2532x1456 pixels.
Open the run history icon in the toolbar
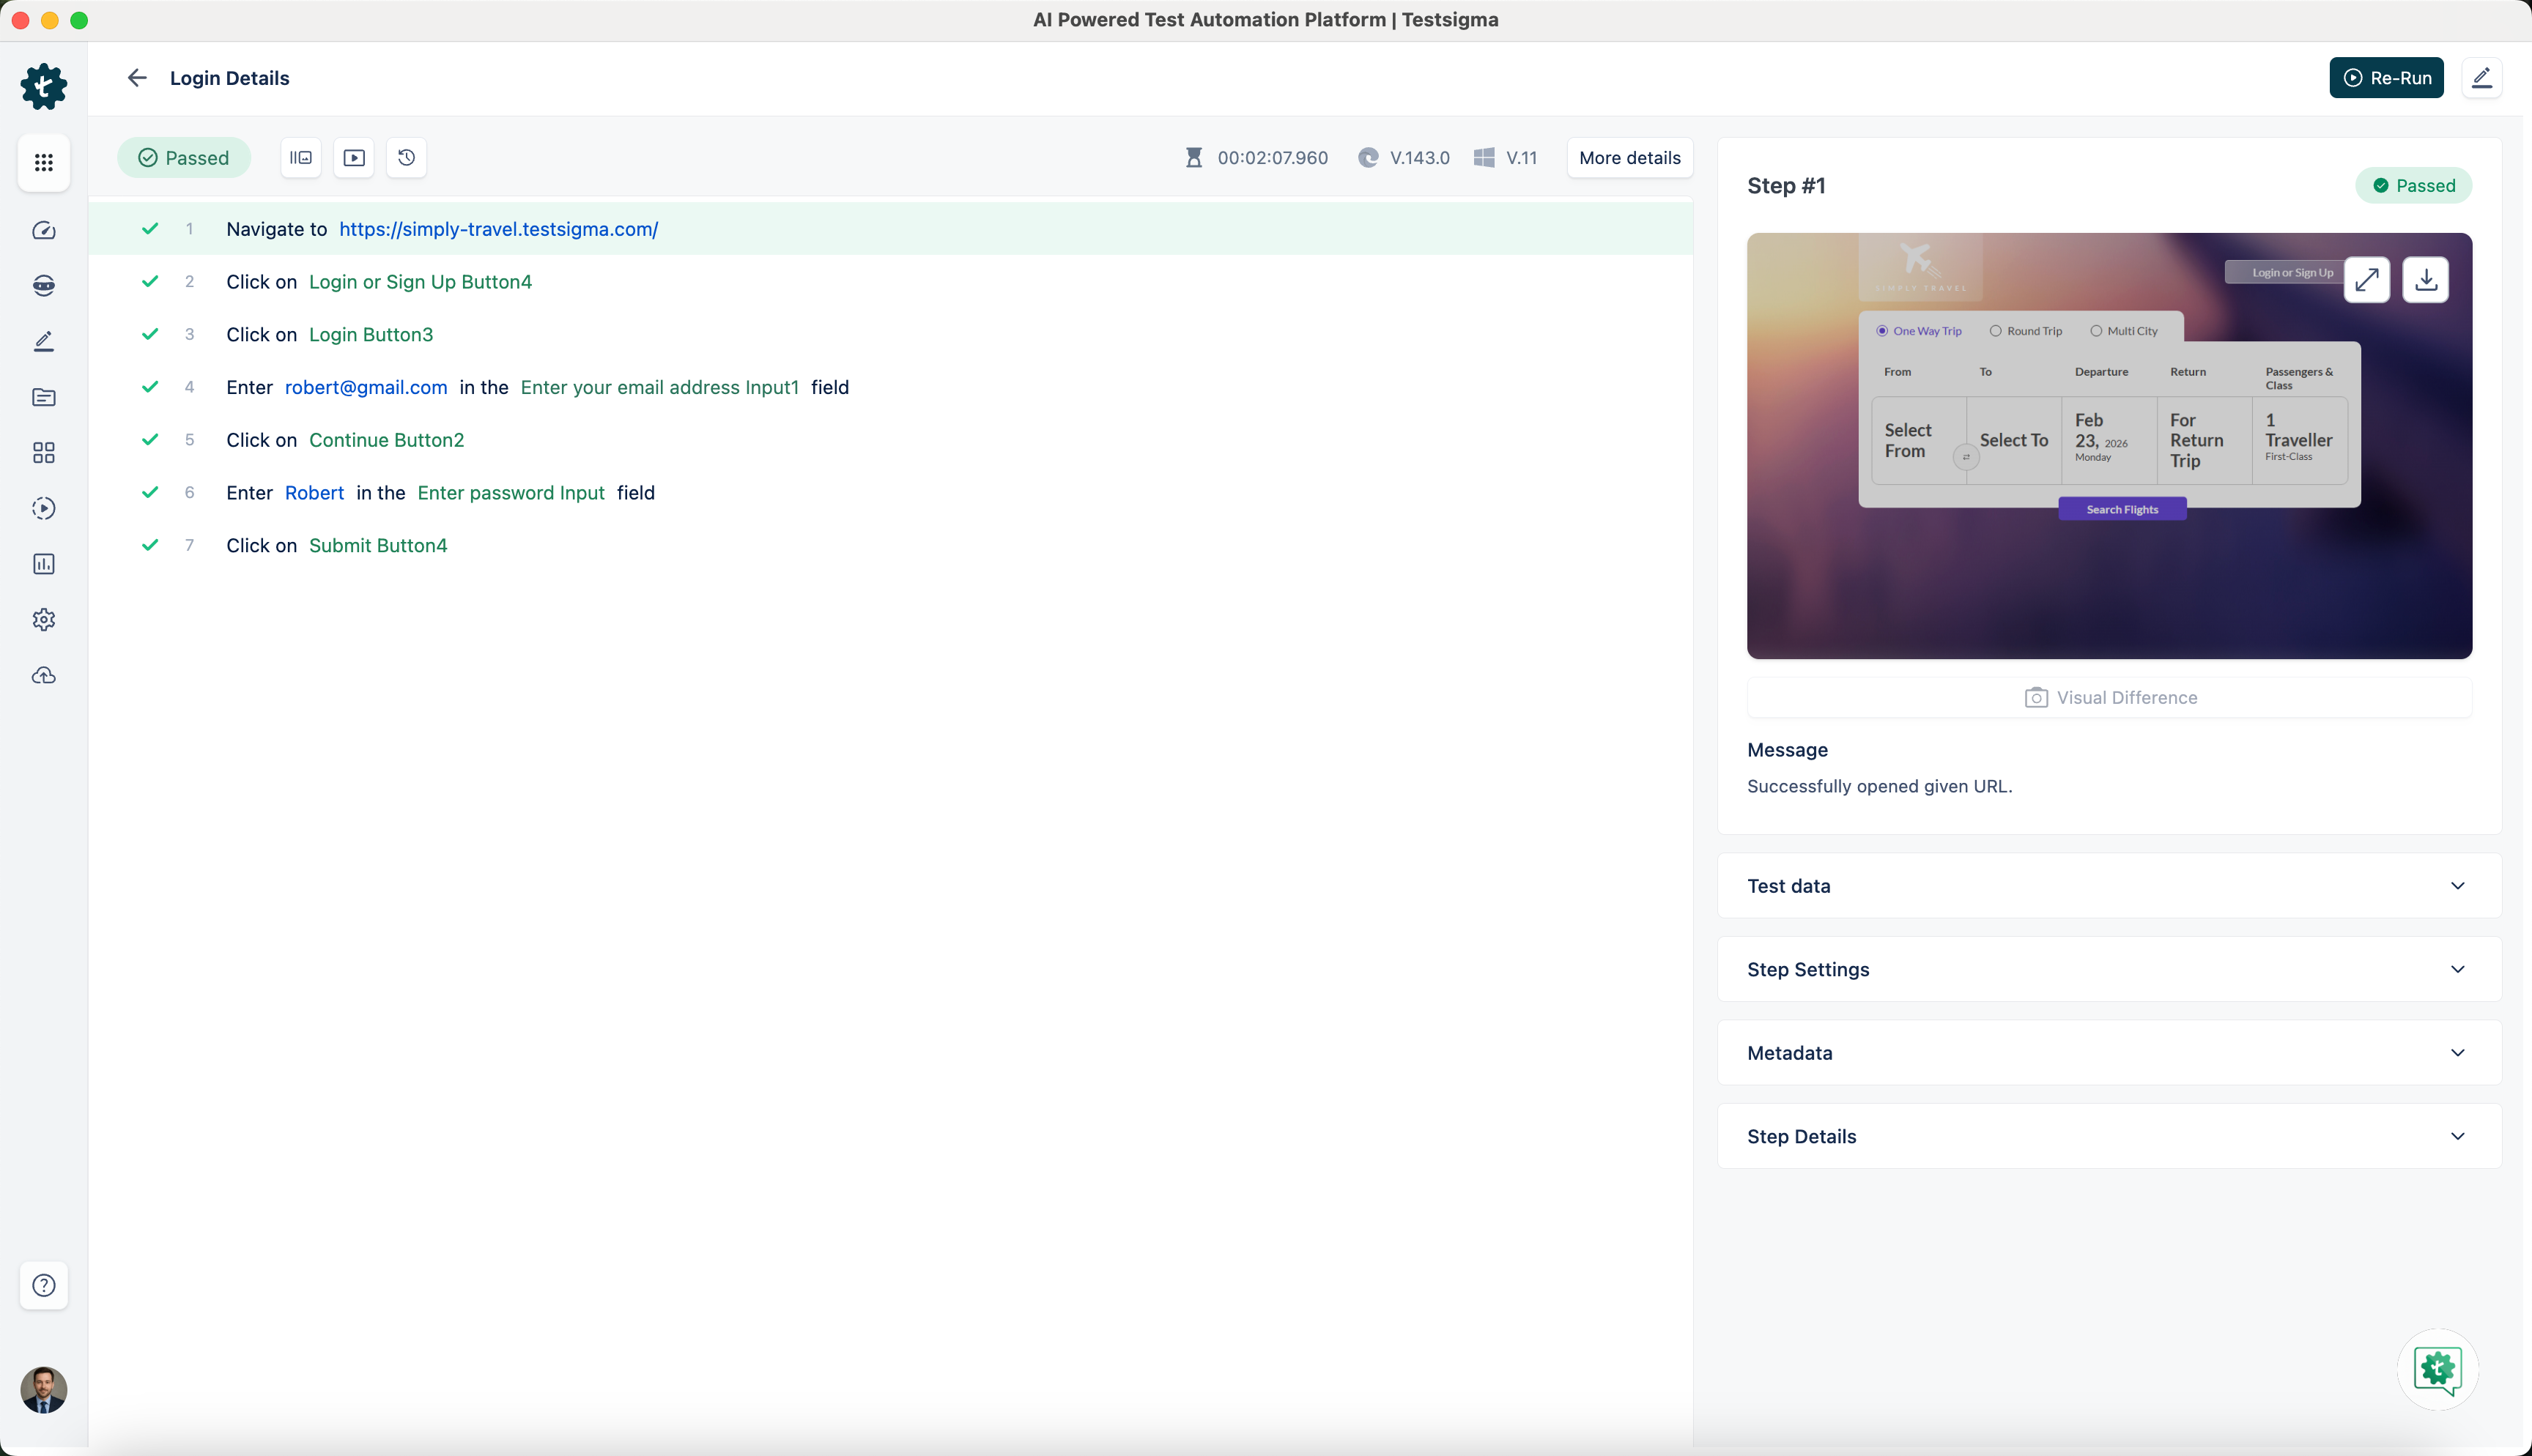(406, 157)
